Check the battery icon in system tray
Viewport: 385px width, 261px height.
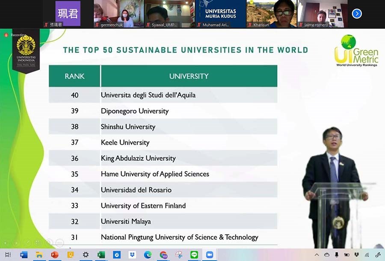[x=346, y=255]
